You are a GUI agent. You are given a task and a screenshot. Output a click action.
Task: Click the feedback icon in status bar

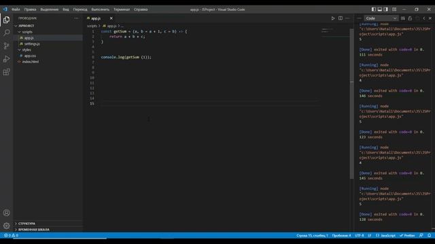[421, 235]
